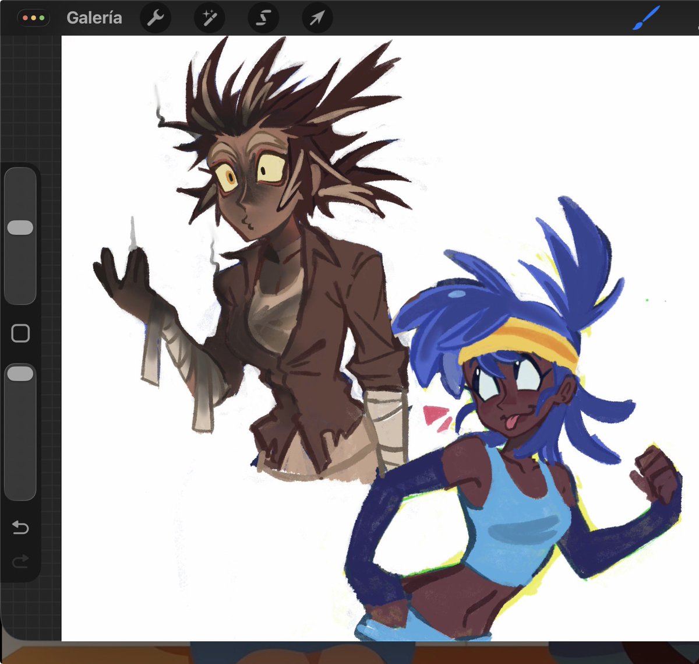The height and width of the screenshot is (664, 699).
Task: Redo the action with redo arrow
Action: click(20, 562)
